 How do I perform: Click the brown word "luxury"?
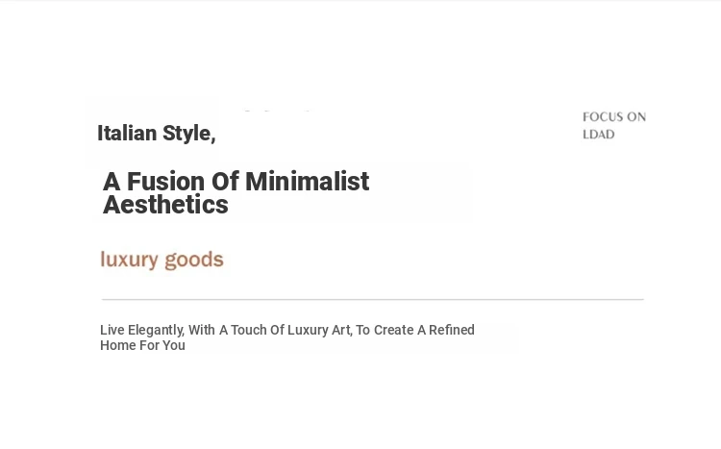(129, 260)
